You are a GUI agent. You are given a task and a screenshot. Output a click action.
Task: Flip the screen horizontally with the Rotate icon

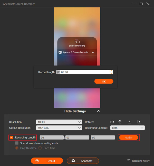(112, 122)
